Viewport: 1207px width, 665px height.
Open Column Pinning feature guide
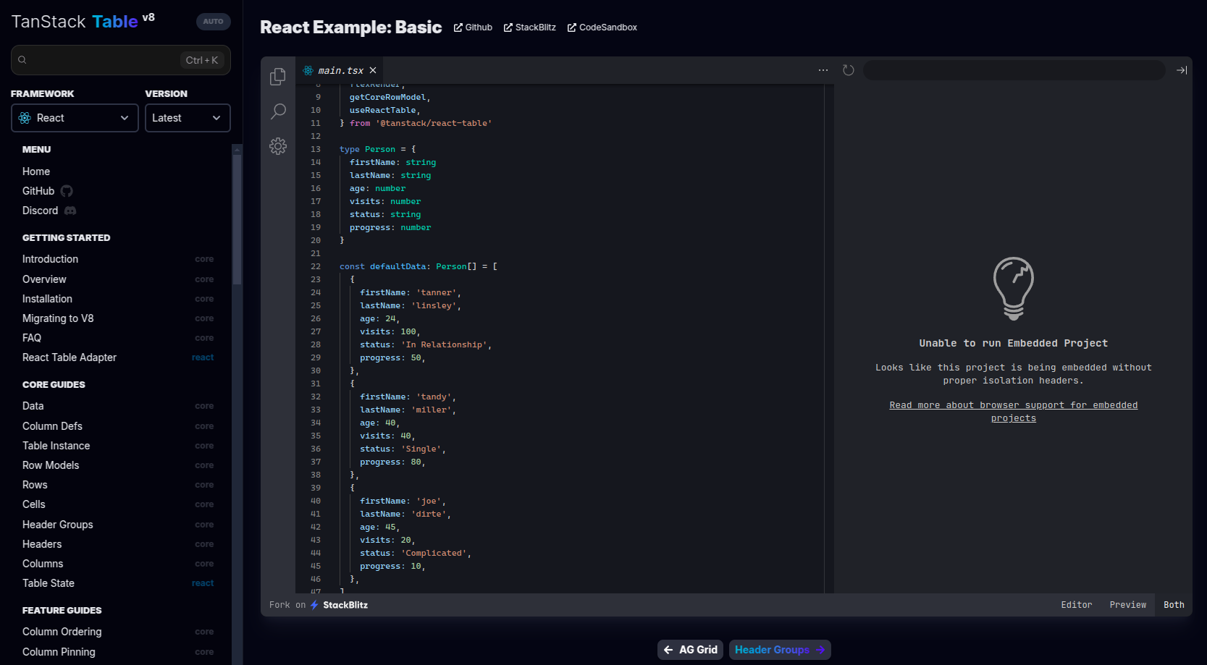tap(118, 652)
